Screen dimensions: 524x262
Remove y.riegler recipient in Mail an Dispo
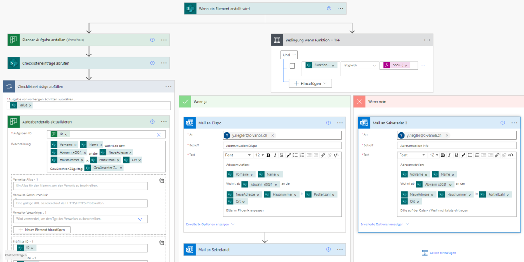[x=272, y=135]
